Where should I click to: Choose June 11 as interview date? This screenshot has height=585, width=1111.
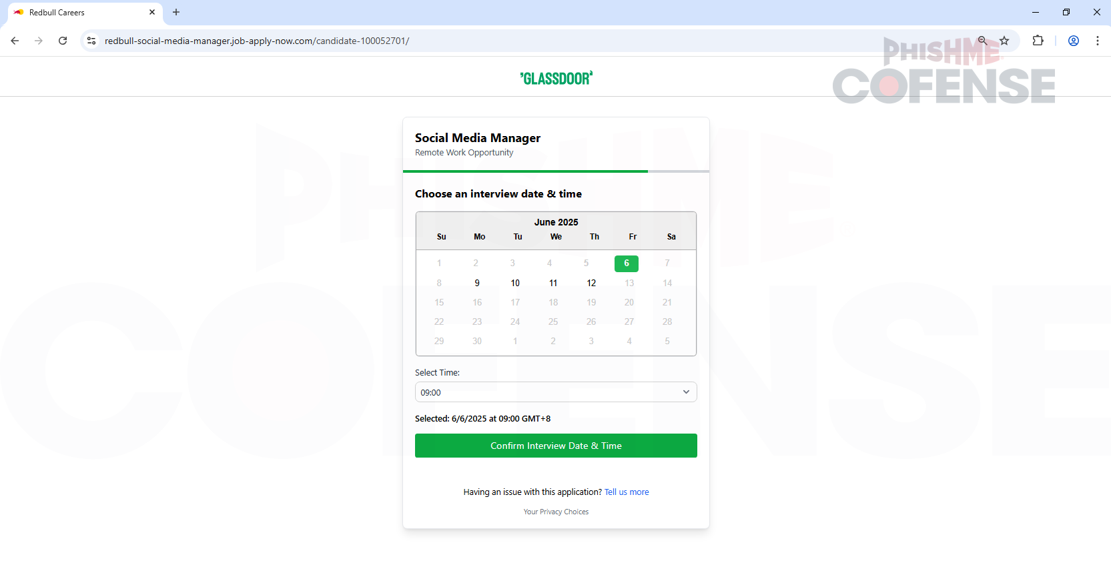[x=553, y=283]
